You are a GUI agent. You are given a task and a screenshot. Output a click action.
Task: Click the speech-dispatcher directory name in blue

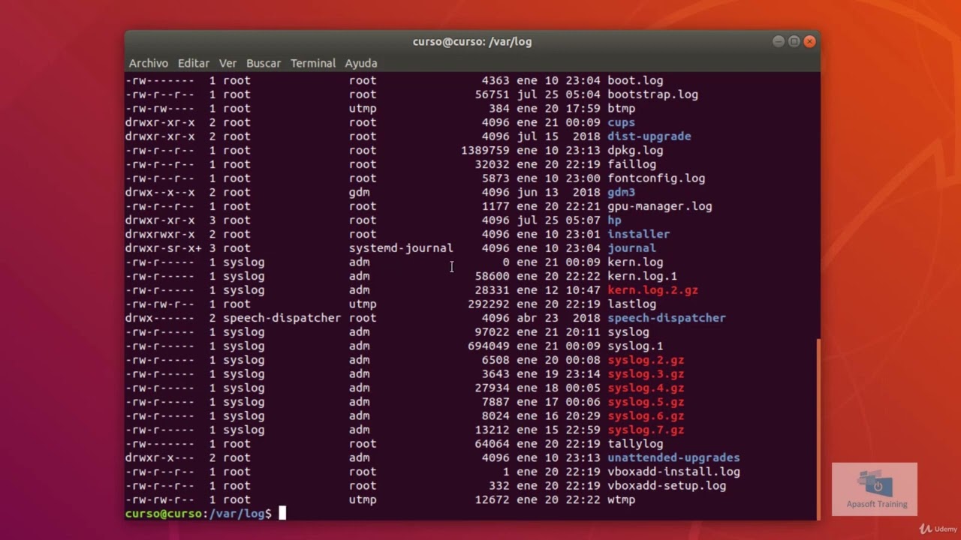[666, 318]
